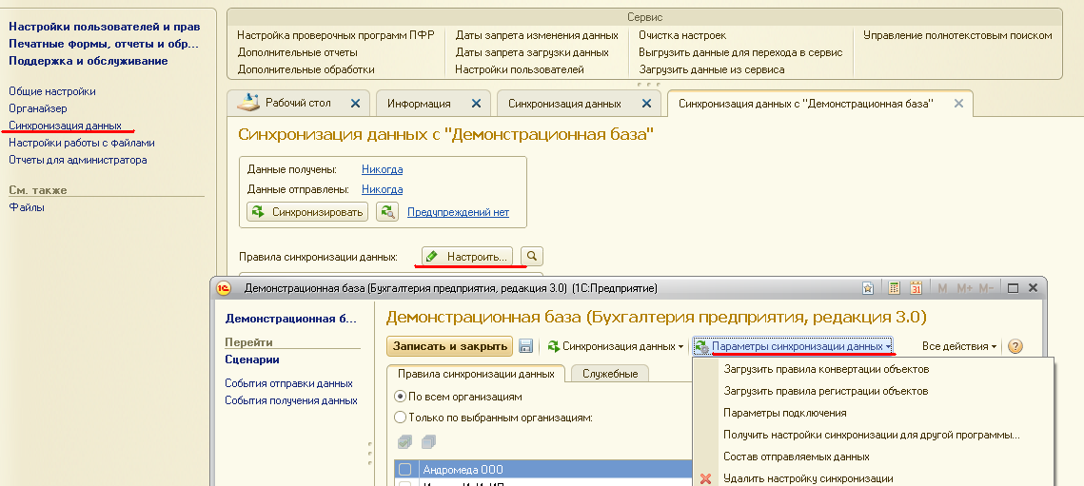This screenshot has width=1084, height=486.
Task: Switch to the Информация tab
Action: (419, 104)
